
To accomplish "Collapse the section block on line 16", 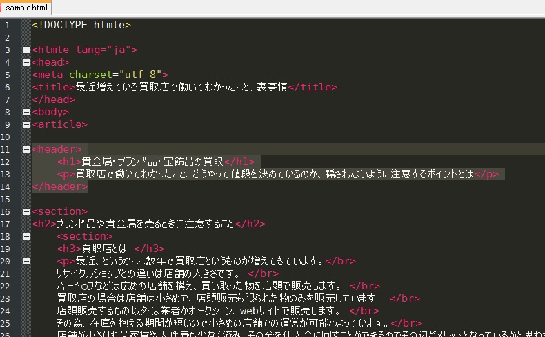I will (x=26, y=212).
